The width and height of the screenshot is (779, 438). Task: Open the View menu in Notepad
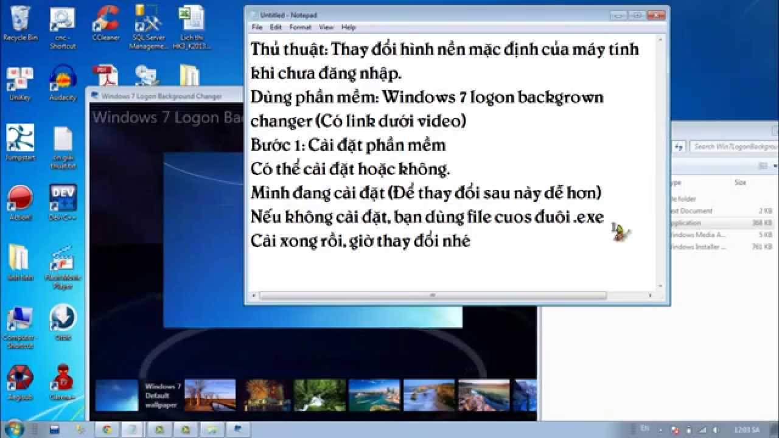point(326,27)
